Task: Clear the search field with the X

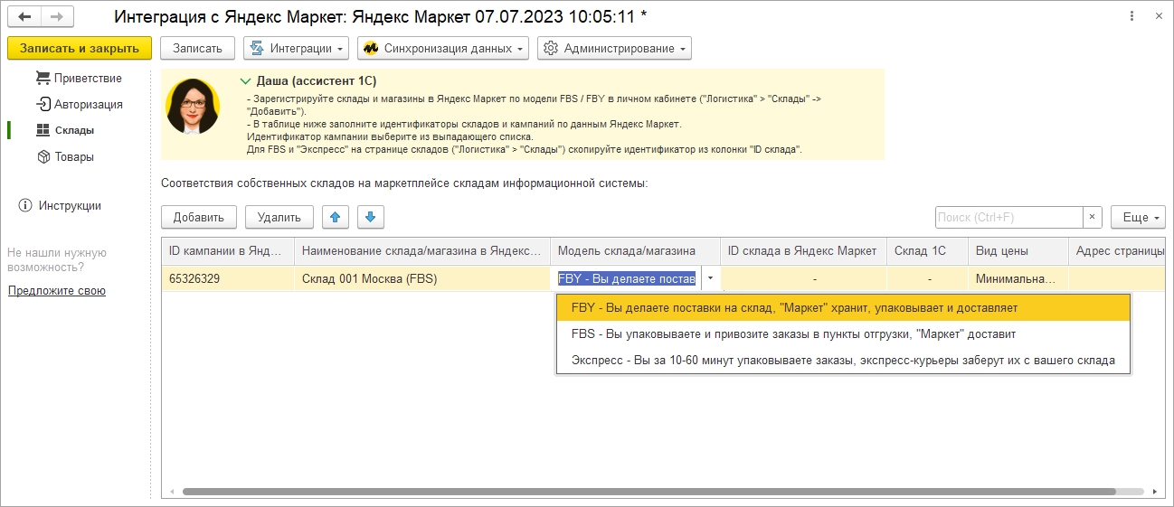Action: point(1093,217)
